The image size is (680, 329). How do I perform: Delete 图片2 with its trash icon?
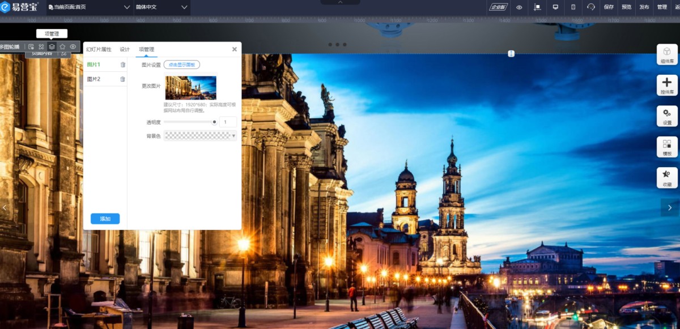tap(123, 79)
